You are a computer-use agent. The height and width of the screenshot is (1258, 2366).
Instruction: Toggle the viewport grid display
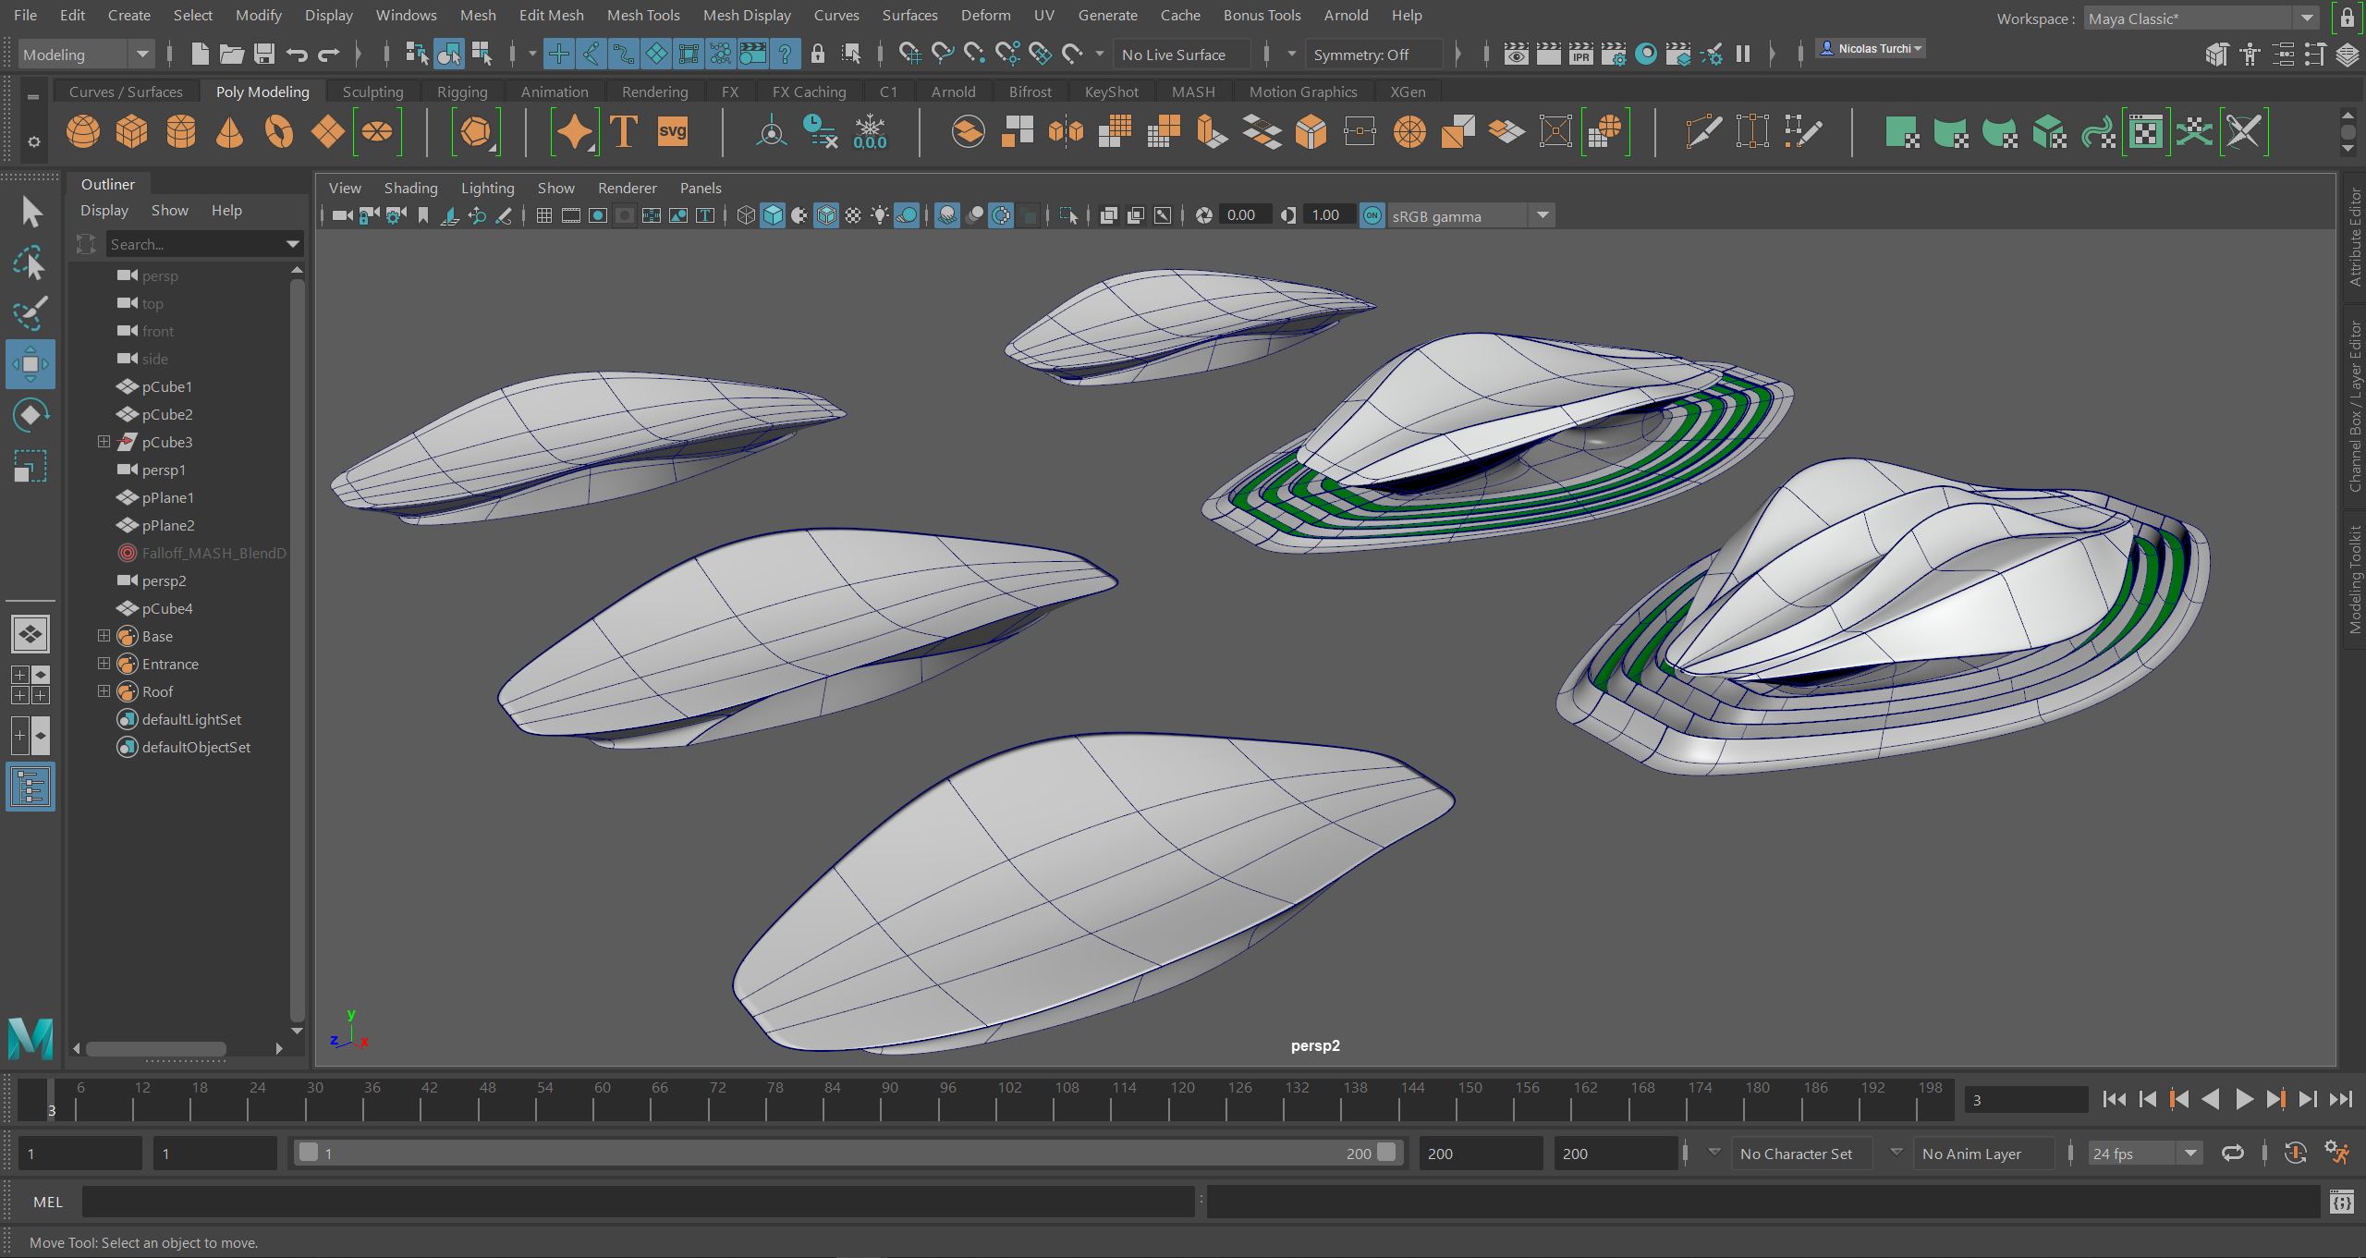pyautogui.click(x=544, y=216)
